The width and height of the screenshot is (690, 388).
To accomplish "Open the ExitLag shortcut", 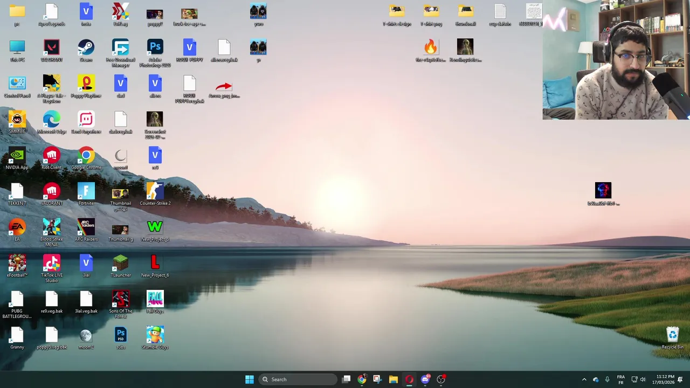I will (x=120, y=15).
